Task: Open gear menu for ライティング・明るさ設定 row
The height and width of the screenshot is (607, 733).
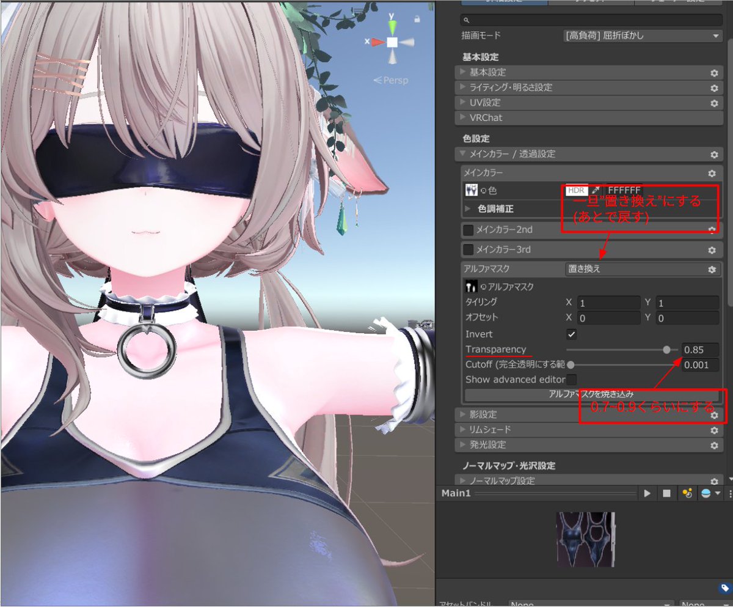Action: (713, 88)
